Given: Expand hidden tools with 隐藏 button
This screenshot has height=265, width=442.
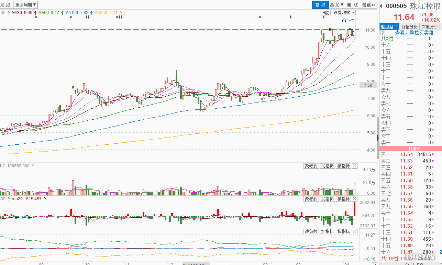Looking at the screenshot, I should click(369, 5).
